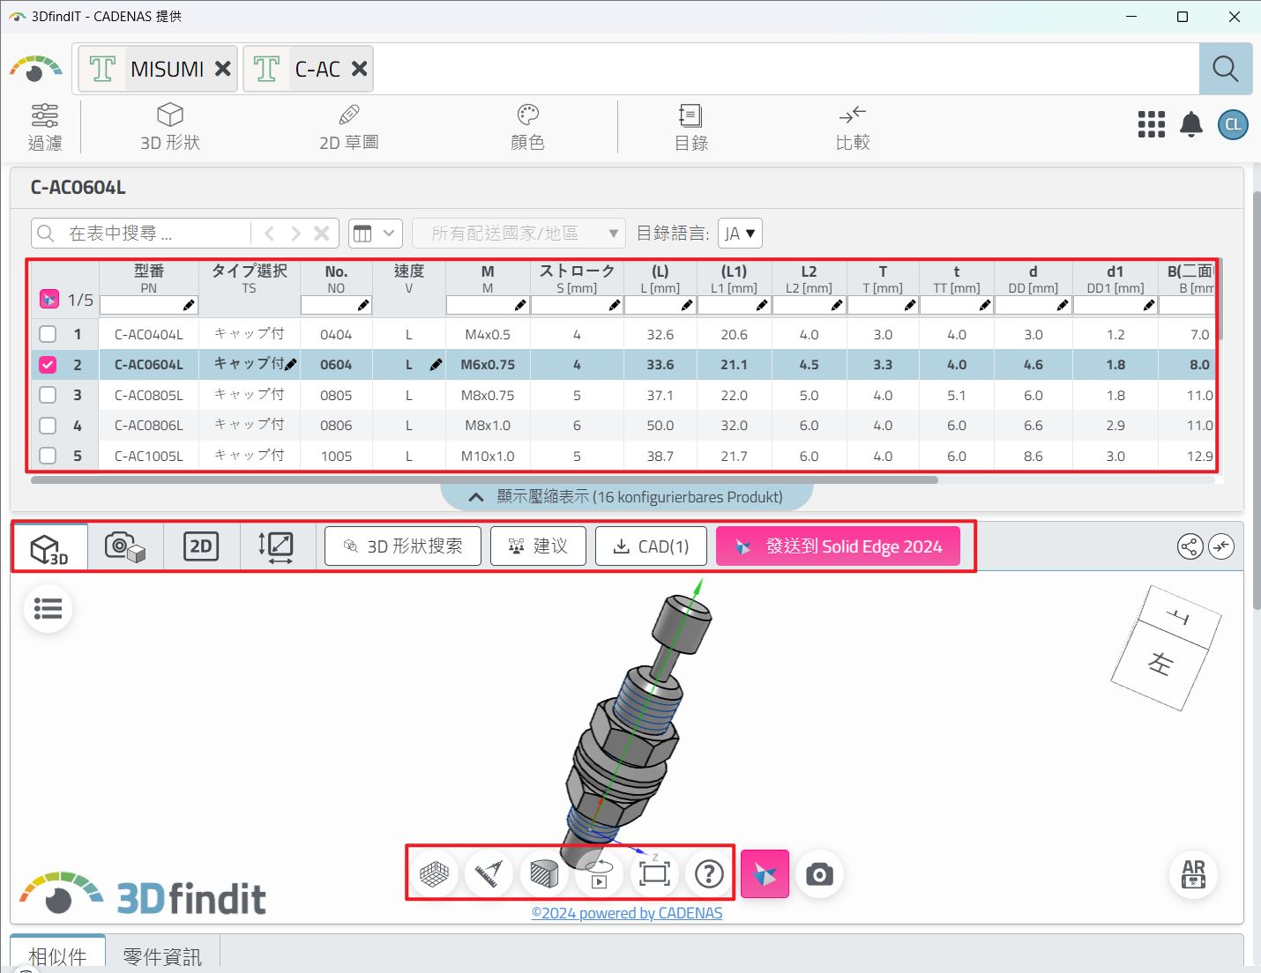Open the filter panel icon
The height and width of the screenshot is (973, 1261).
(45, 127)
